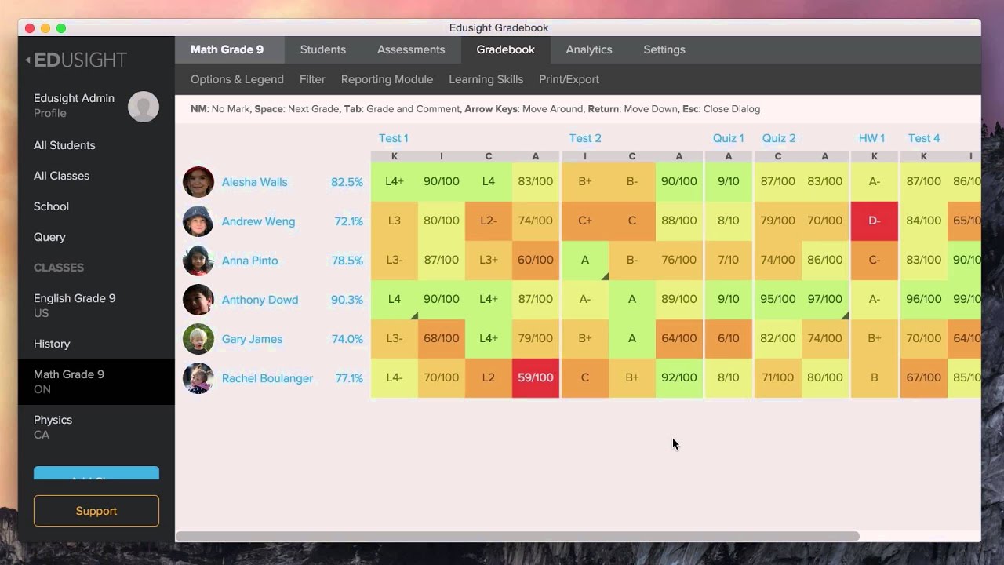This screenshot has width=1004, height=565.
Task: Open All Students in the sidebar
Action: pyautogui.click(x=64, y=145)
